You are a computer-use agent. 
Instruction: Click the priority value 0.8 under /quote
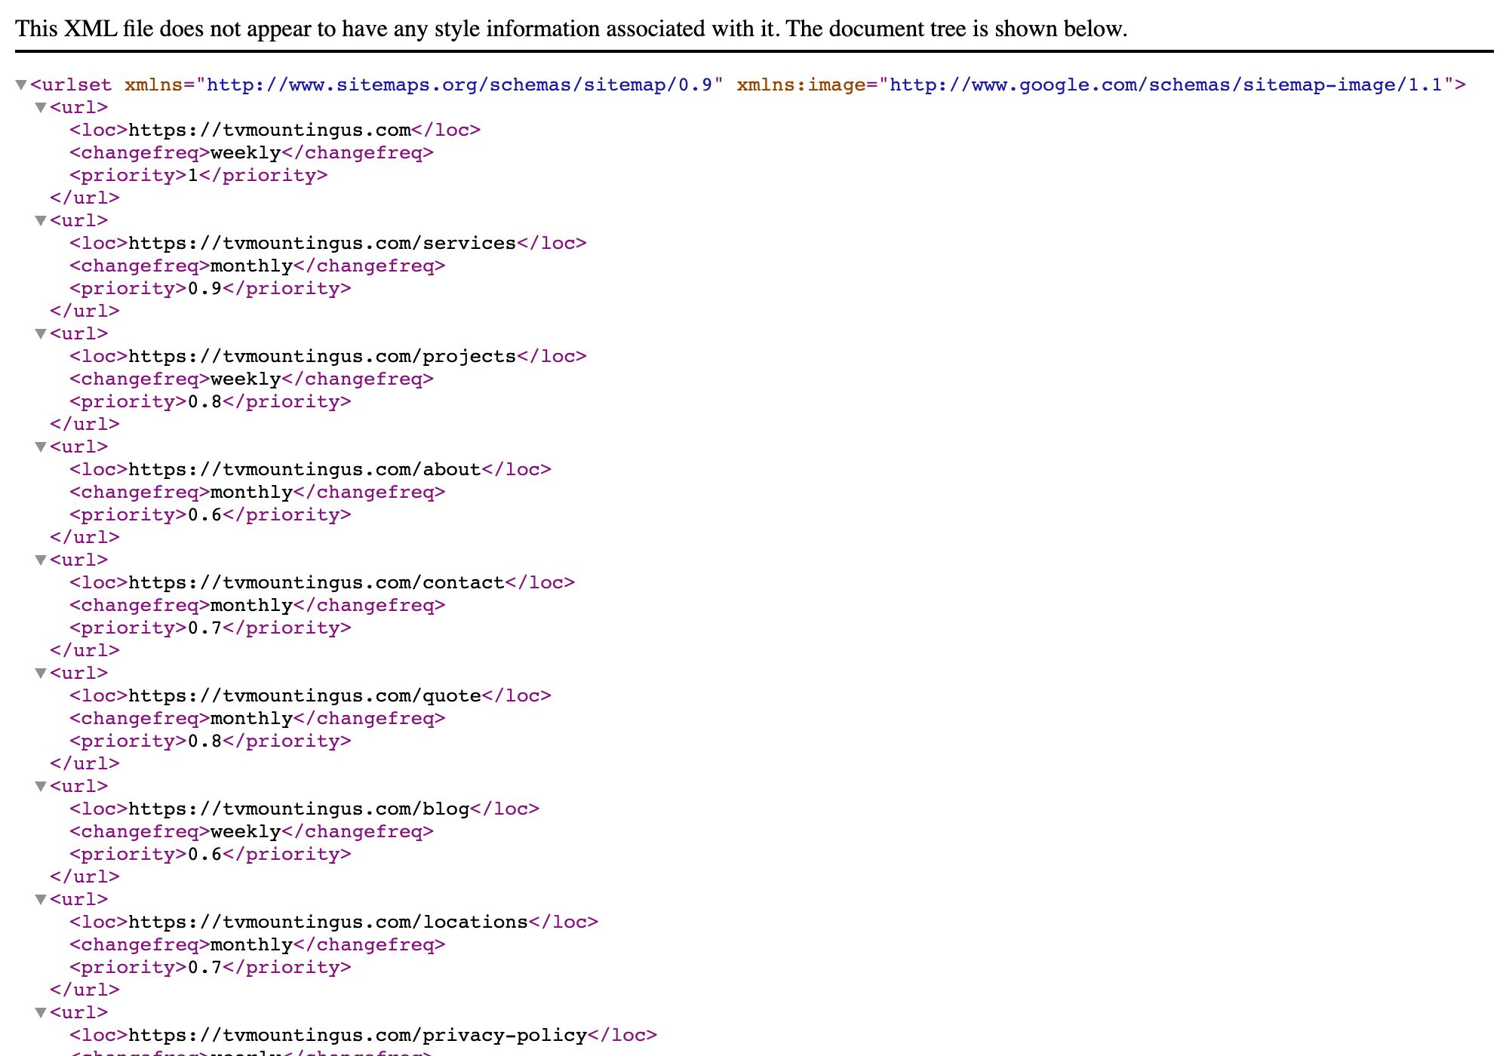205,741
